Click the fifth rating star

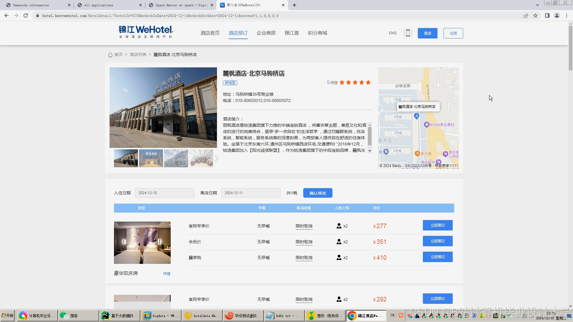coord(369,83)
